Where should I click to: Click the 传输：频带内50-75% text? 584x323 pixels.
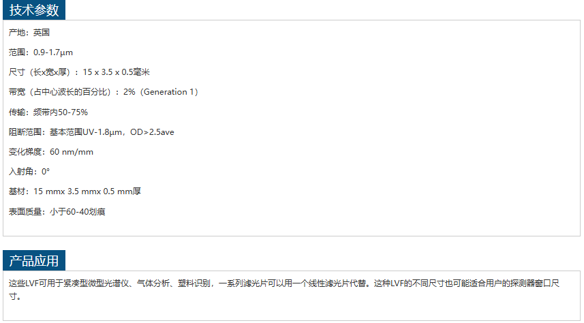[48, 112]
